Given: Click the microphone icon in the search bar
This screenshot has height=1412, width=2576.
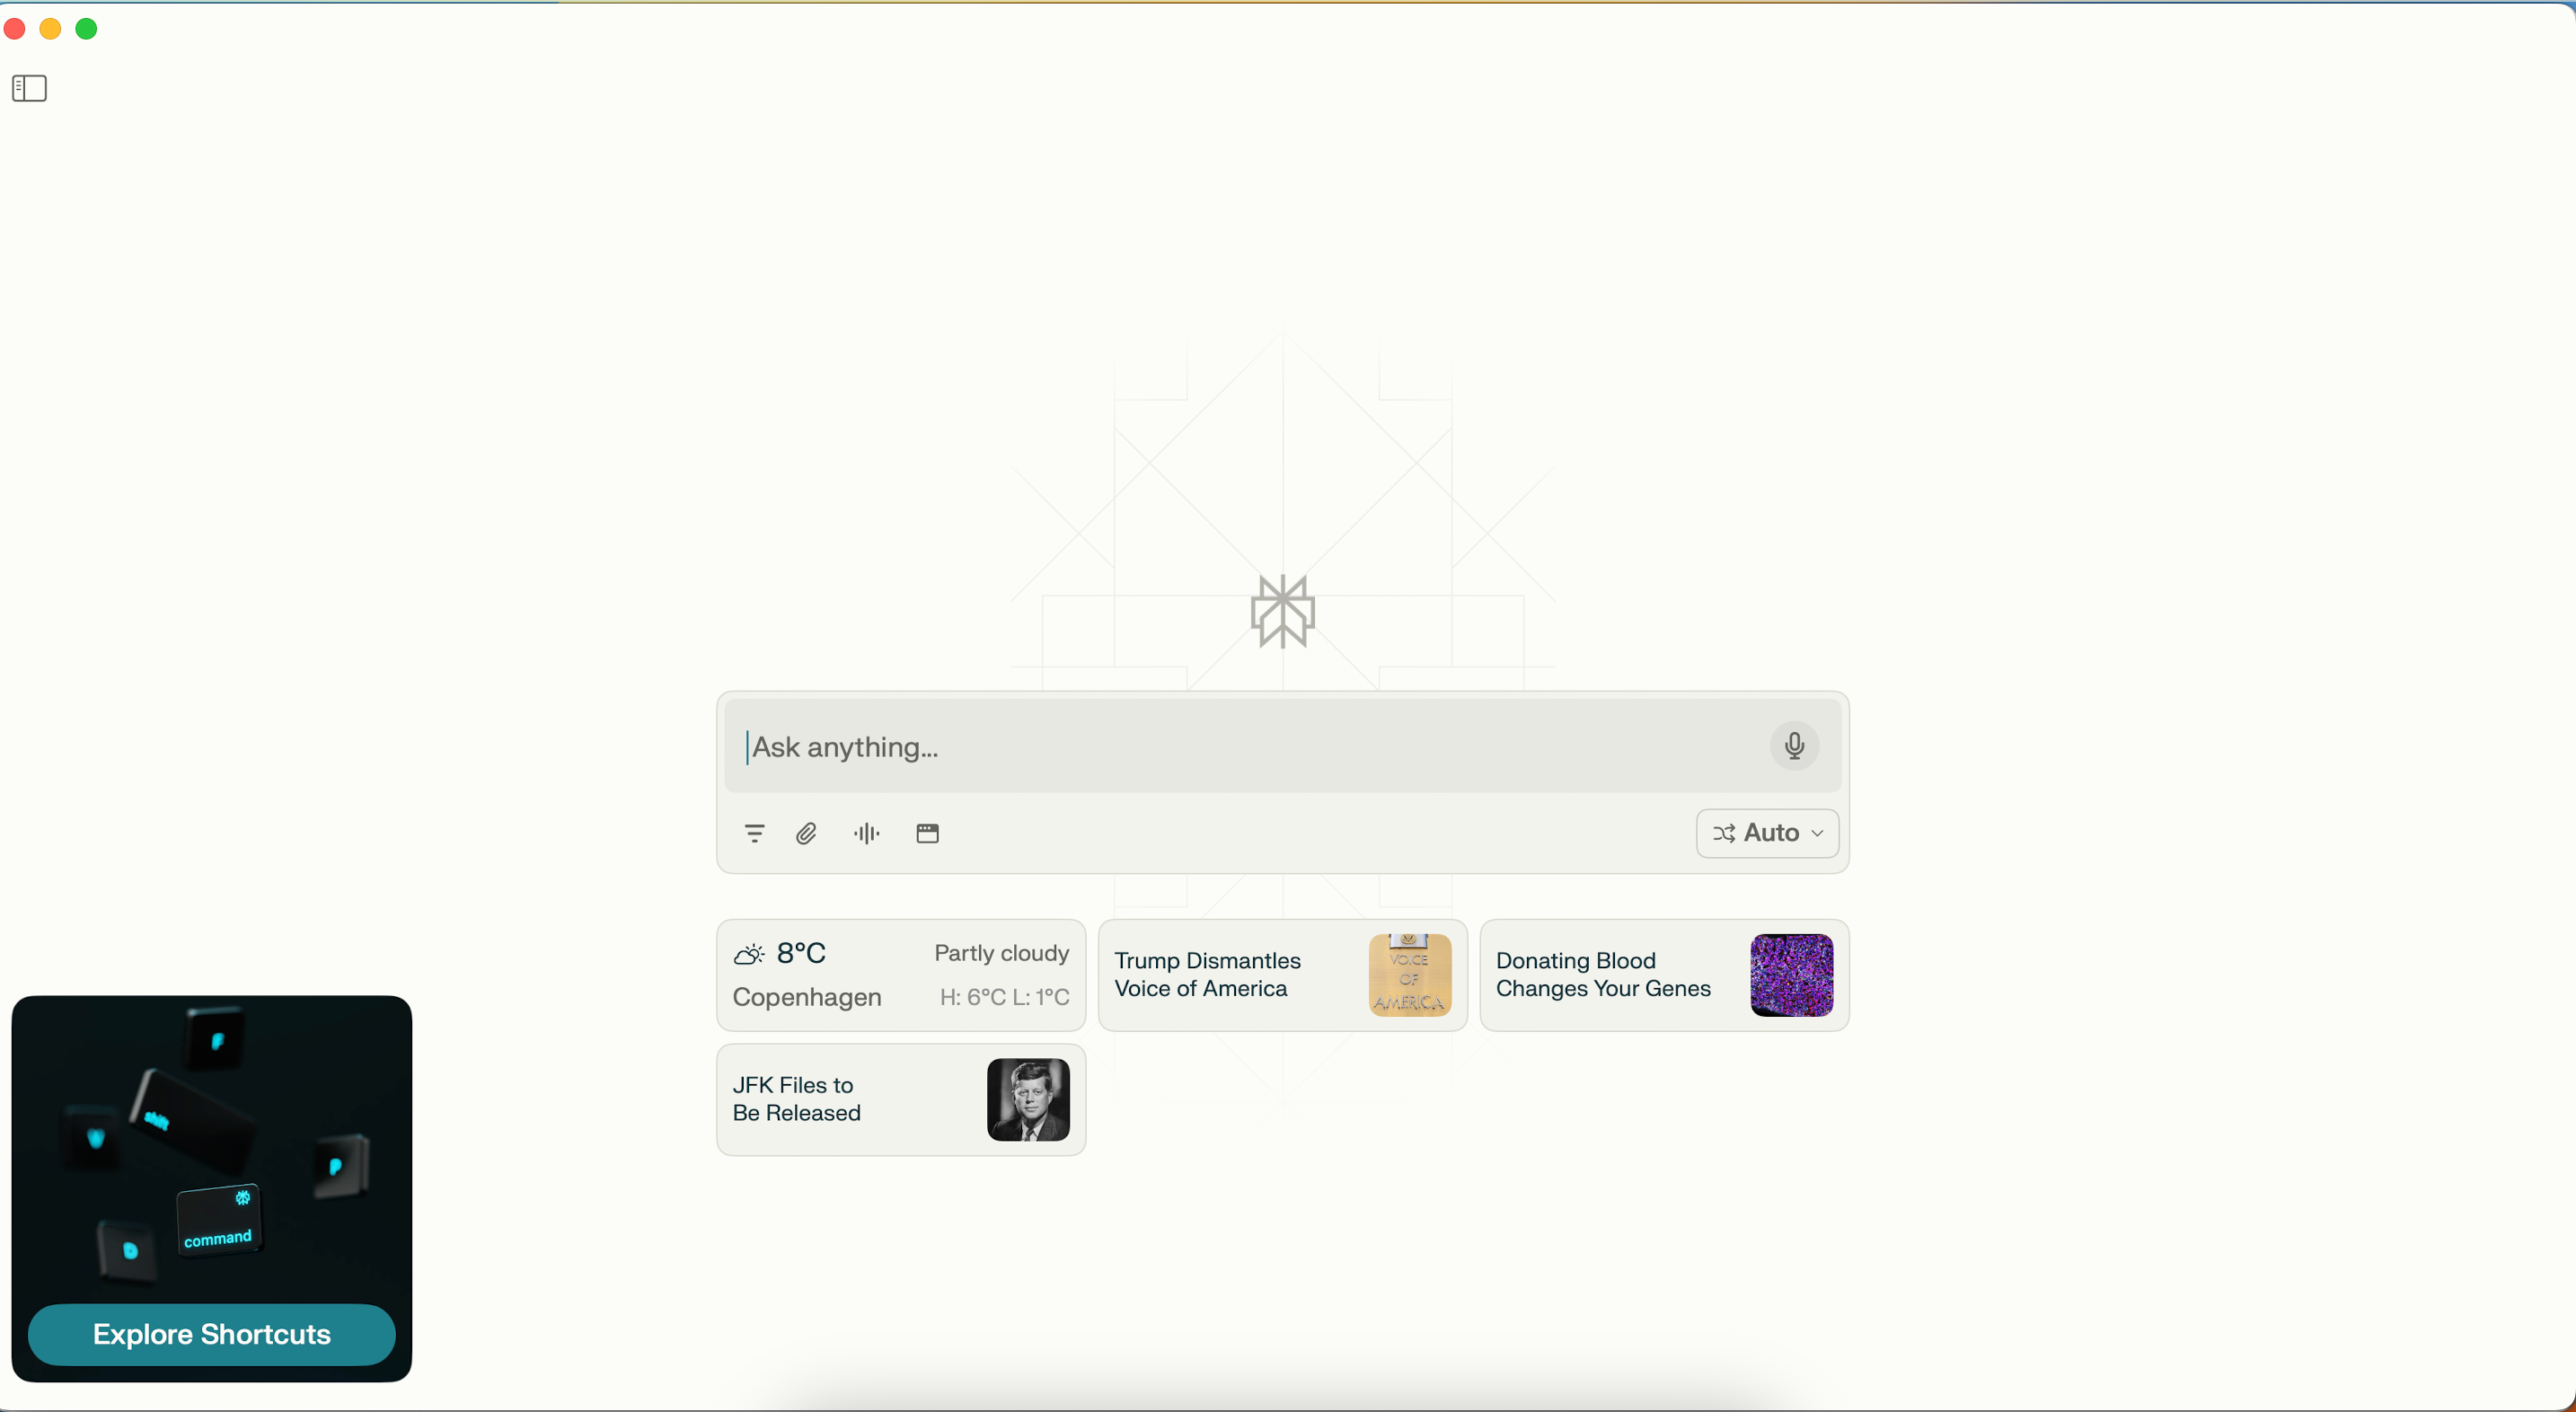Looking at the screenshot, I should tap(1794, 746).
